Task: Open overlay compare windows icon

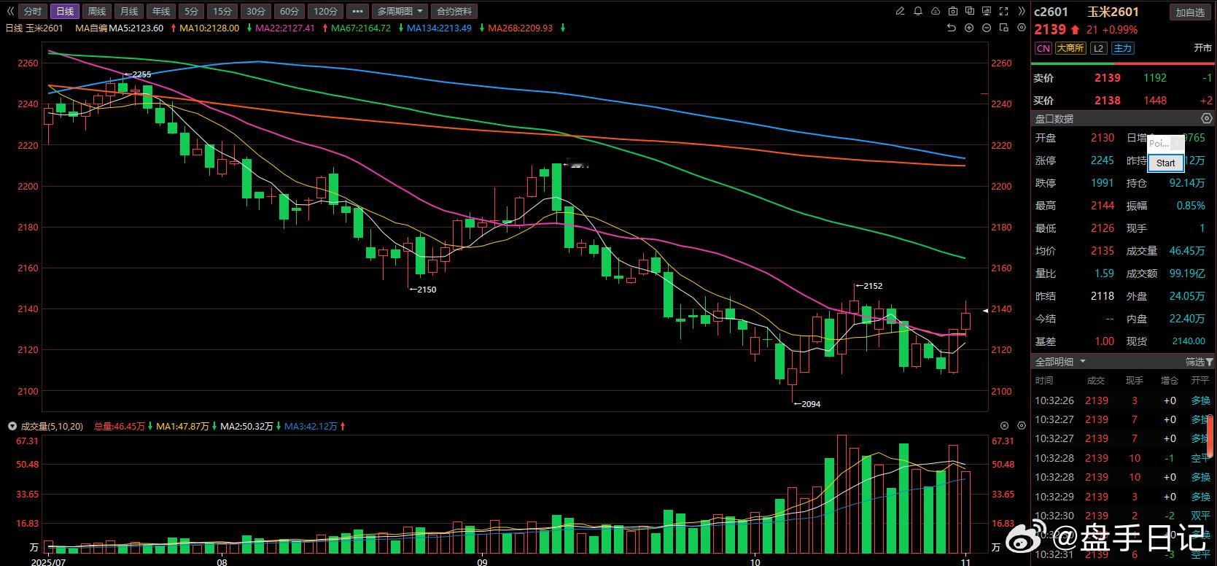Action: (x=970, y=11)
